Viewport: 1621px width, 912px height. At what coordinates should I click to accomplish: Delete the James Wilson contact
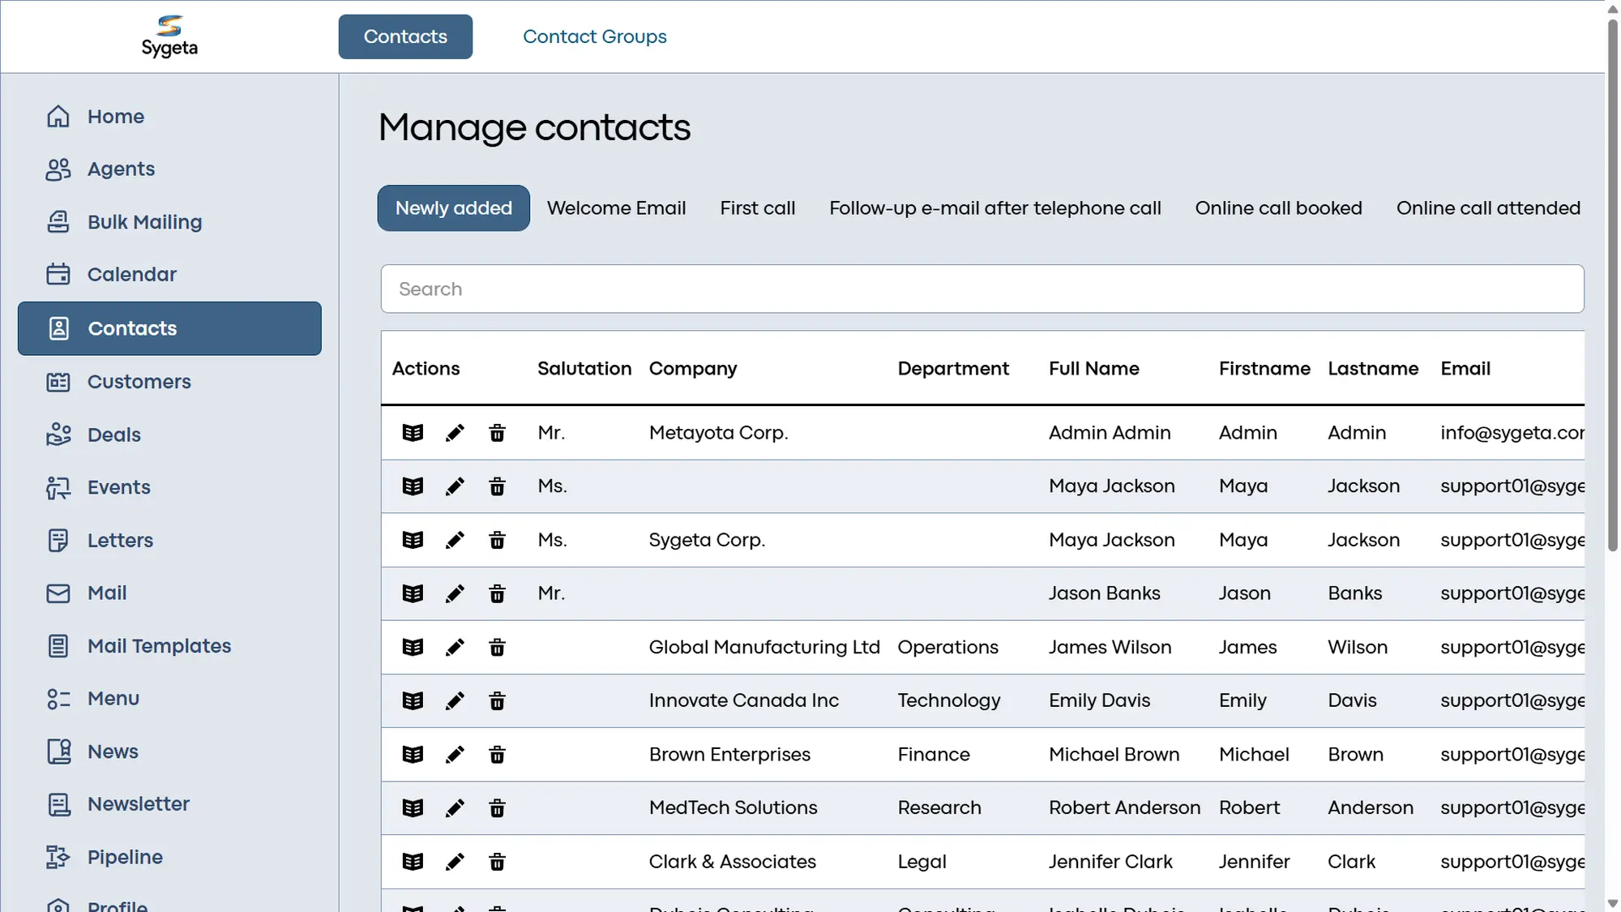pos(497,647)
